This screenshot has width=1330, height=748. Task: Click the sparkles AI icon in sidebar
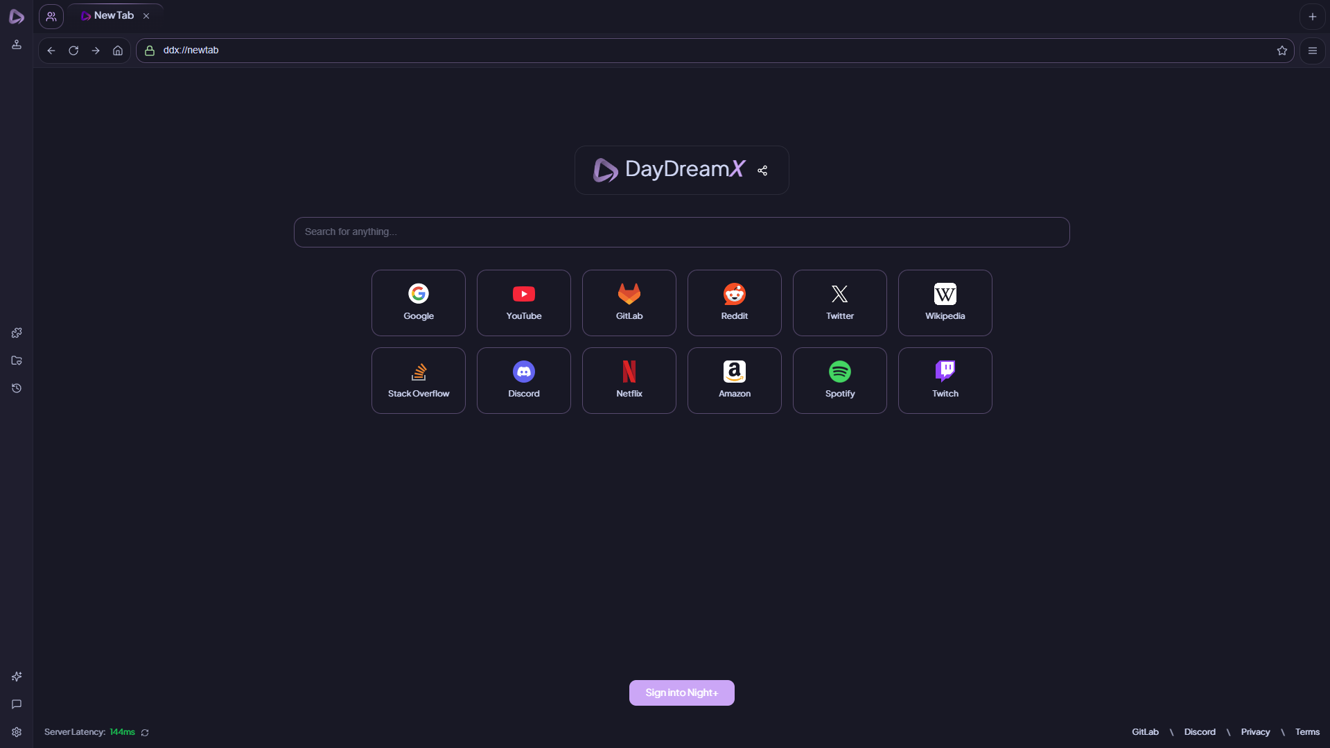point(17,677)
